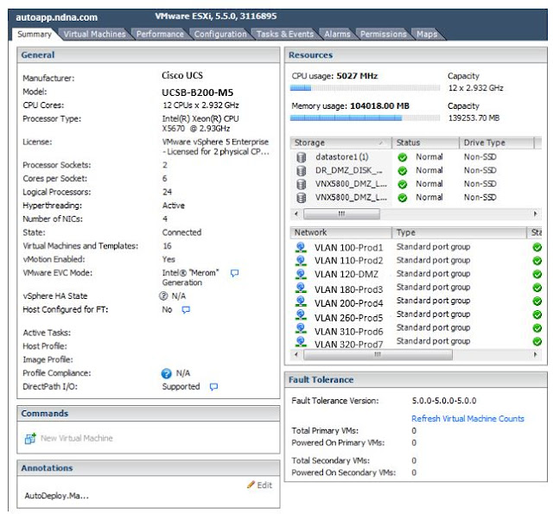Click the VLAN 180-Prod3 network icon
Viewport: 553px width, 514px height.
[x=301, y=288]
